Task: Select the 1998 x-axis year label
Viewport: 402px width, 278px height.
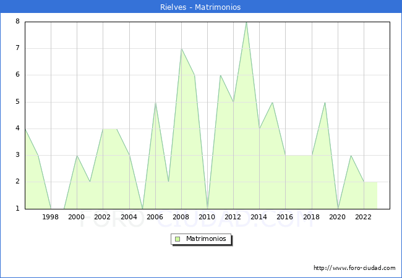Action: click(51, 217)
